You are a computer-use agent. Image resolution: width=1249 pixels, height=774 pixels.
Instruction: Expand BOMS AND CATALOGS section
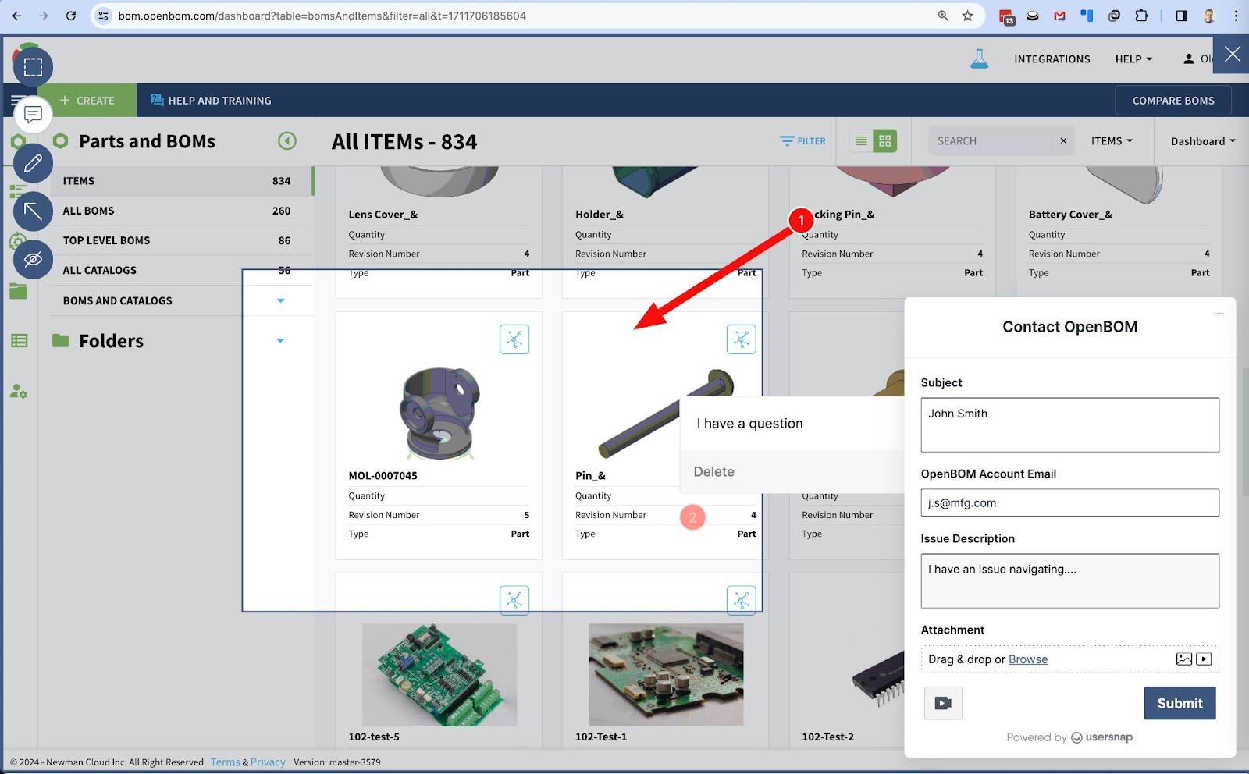coord(280,300)
